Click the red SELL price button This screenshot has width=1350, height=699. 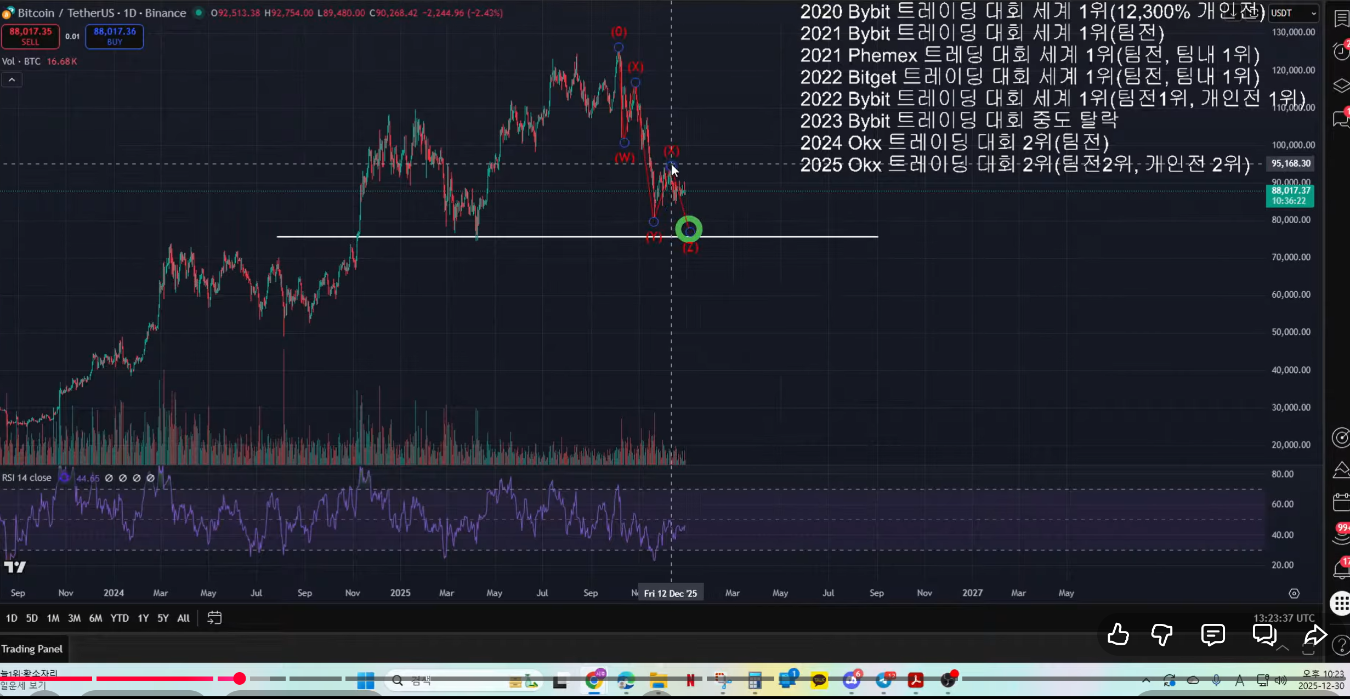point(30,36)
